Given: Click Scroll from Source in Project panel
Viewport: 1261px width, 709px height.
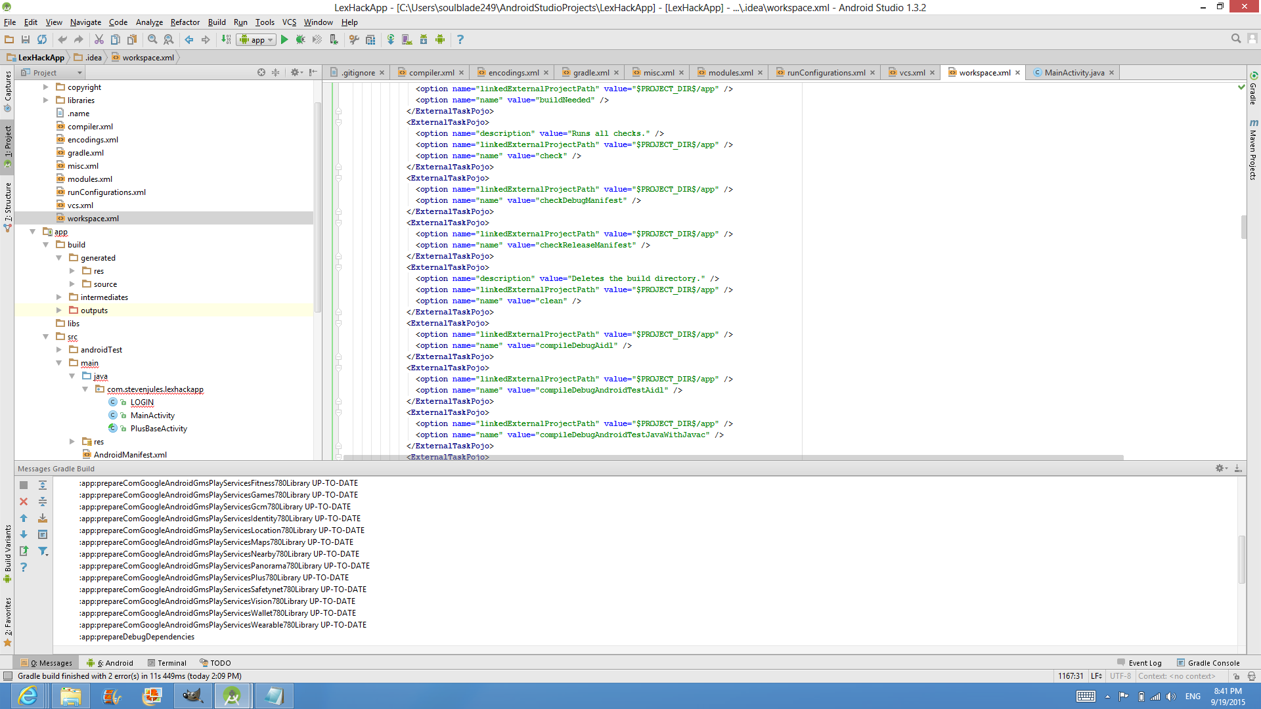Looking at the screenshot, I should point(261,72).
